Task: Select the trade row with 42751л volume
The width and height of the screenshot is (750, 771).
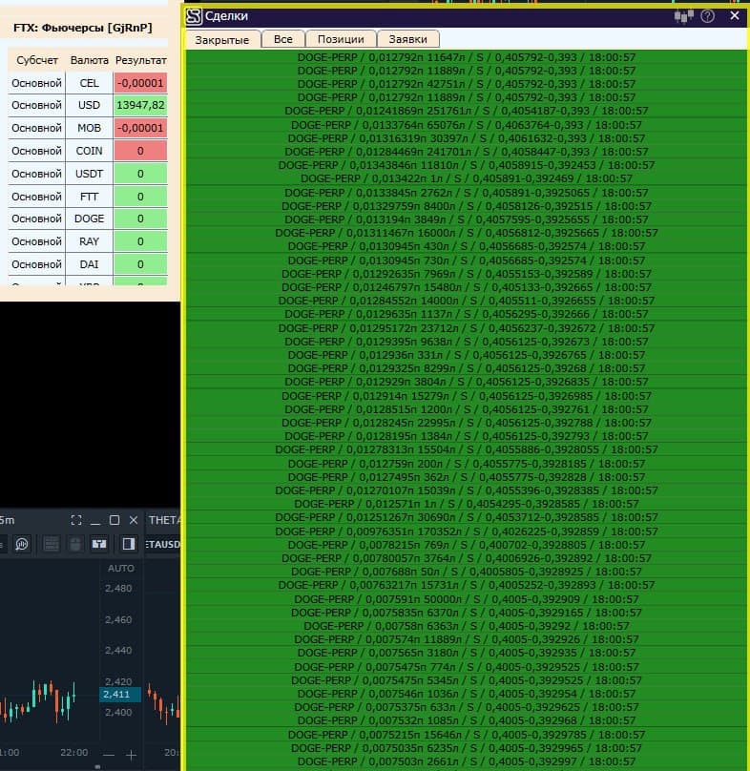Action: pyautogui.click(x=467, y=84)
